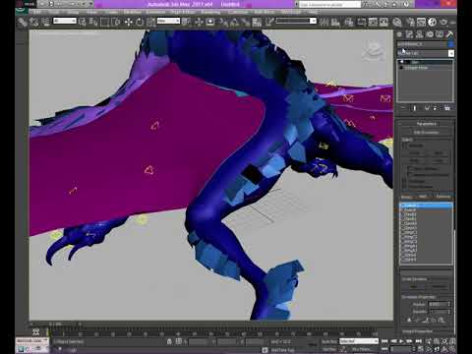472x354 pixels.
Task: Toggle the Select Element checkbox
Action: (x=410, y=168)
